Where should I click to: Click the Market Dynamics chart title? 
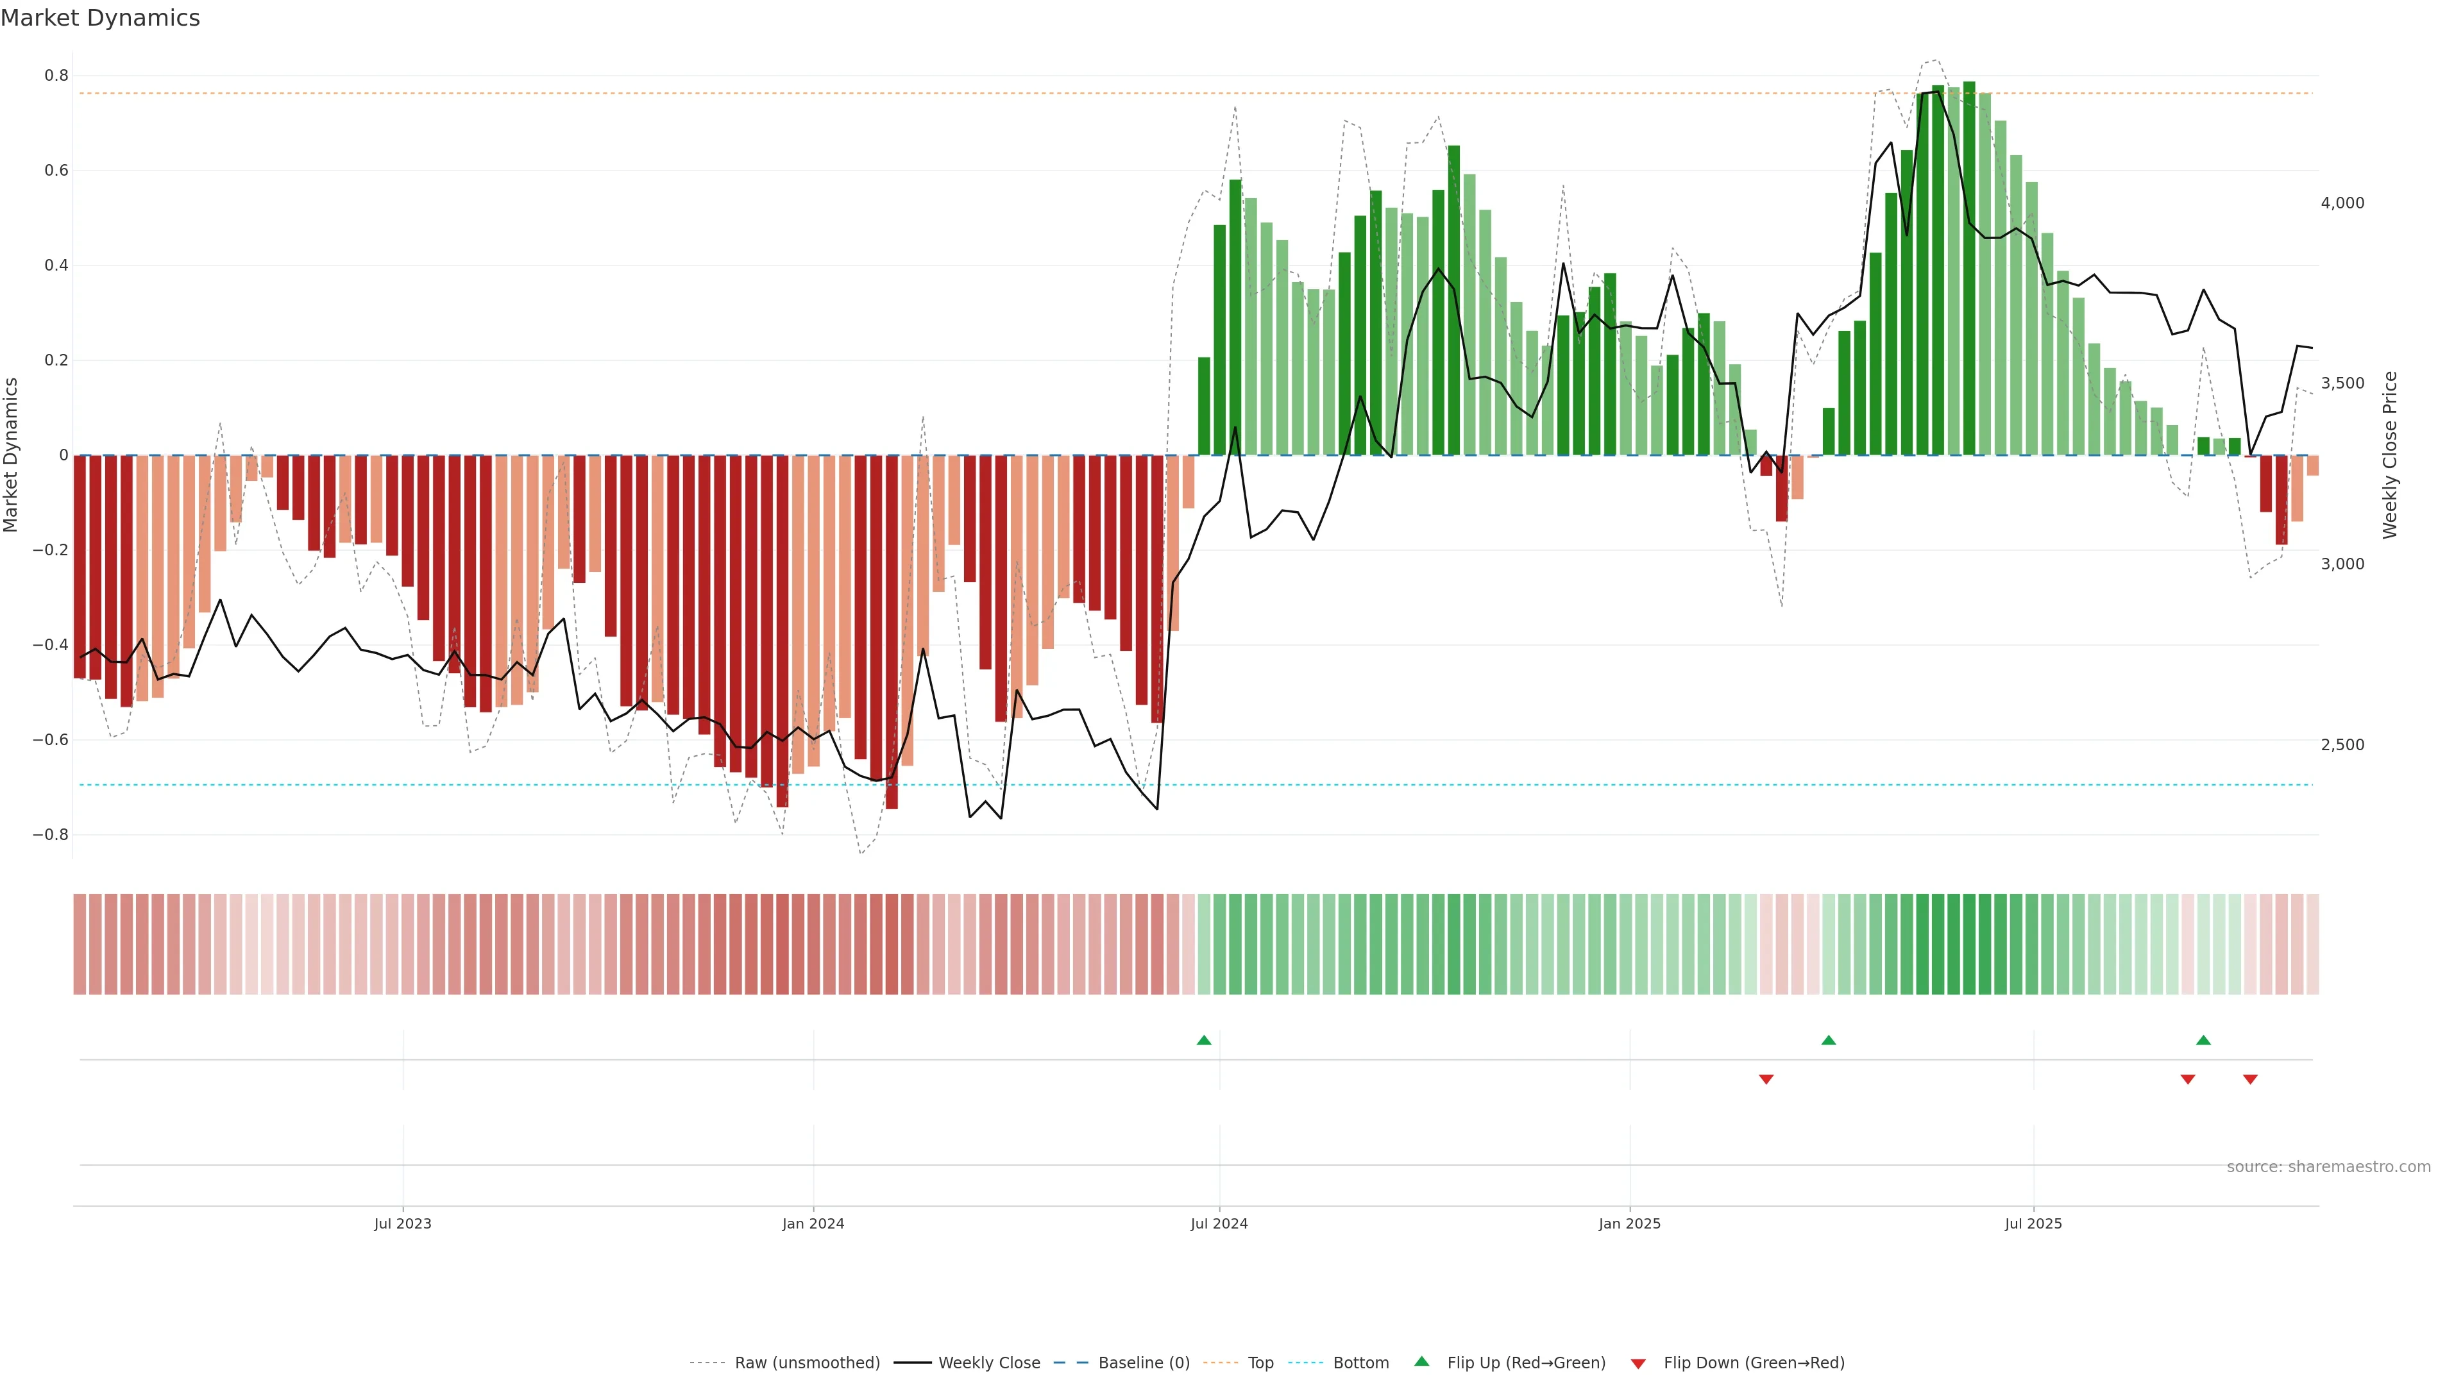tap(101, 18)
